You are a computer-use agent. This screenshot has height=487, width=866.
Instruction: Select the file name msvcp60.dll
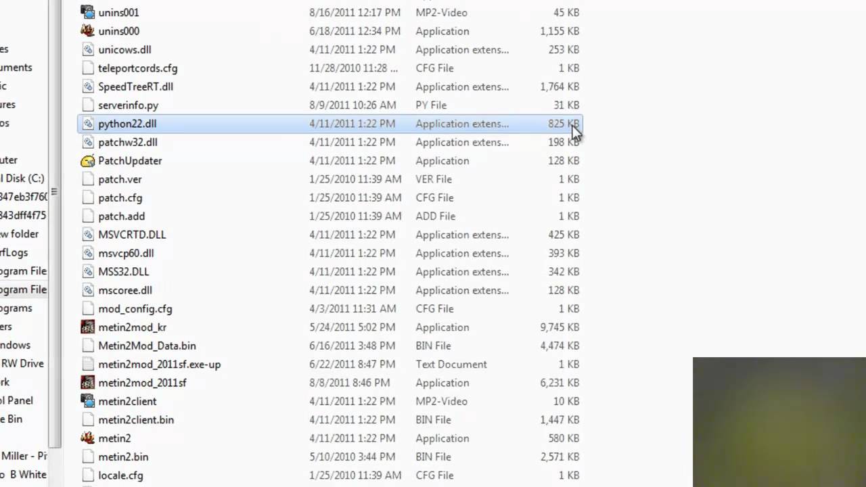126,253
